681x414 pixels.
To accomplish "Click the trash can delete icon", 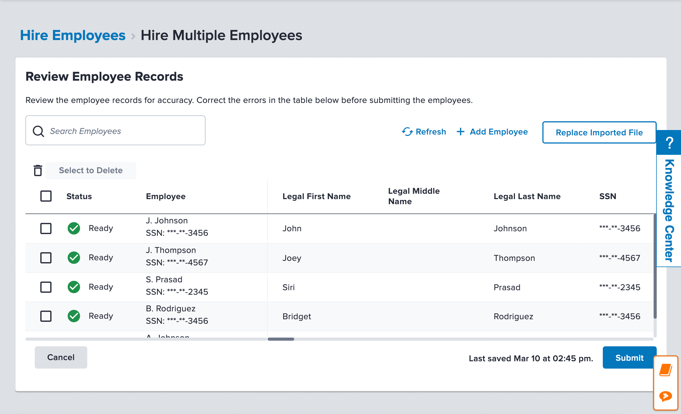I will (38, 170).
